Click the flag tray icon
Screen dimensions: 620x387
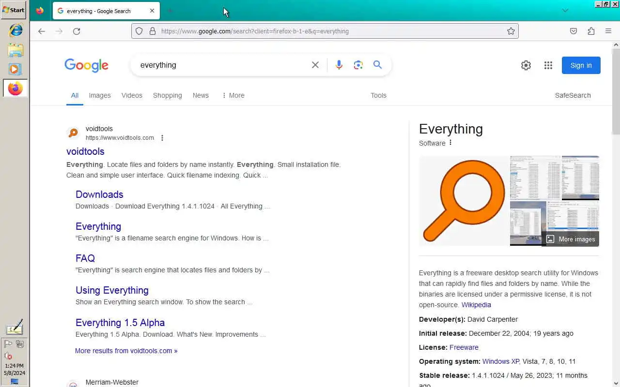click(x=8, y=344)
